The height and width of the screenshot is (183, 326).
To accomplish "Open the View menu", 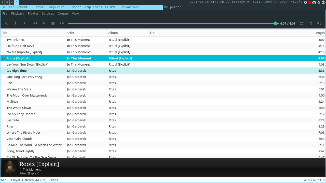I will [x=75, y=13].
